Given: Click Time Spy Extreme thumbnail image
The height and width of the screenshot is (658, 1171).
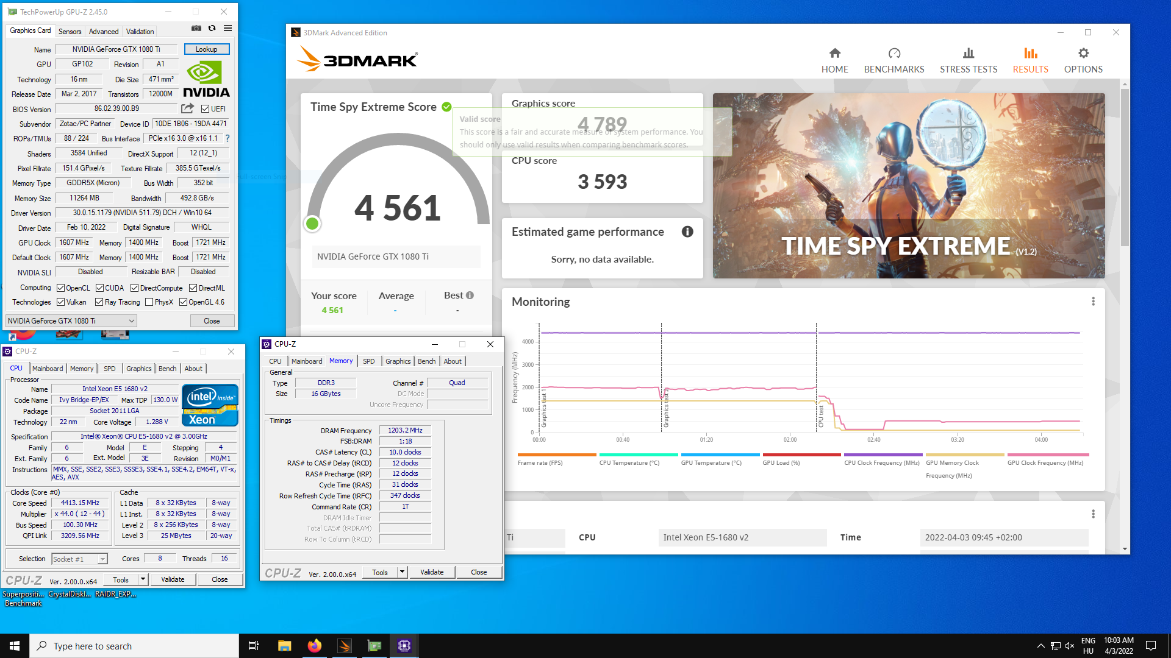Looking at the screenshot, I should [909, 186].
